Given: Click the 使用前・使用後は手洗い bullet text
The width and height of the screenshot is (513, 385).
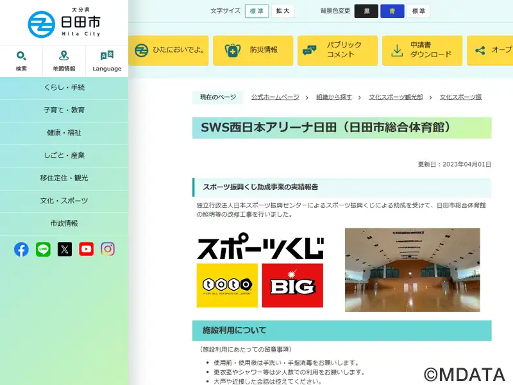Looking at the screenshot, I should [x=287, y=363].
